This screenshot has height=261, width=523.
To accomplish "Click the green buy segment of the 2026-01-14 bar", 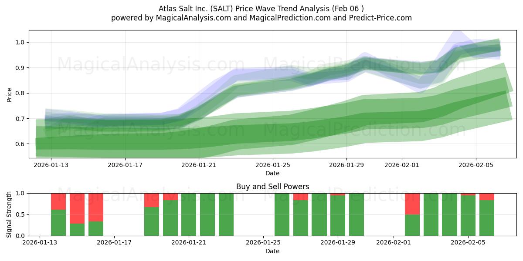I will (58, 223).
